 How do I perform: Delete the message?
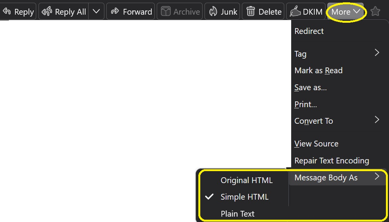pyautogui.click(x=263, y=12)
